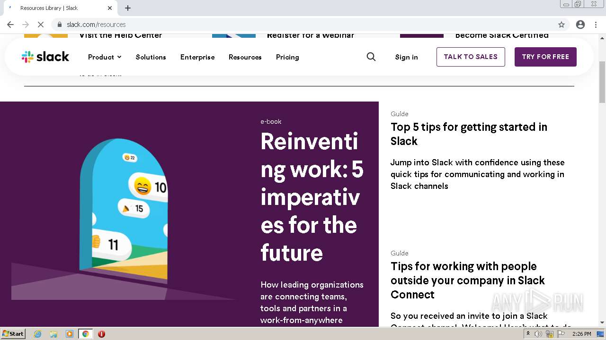The width and height of the screenshot is (606, 340).
Task: Go back to the previous page
Action: tap(10, 25)
